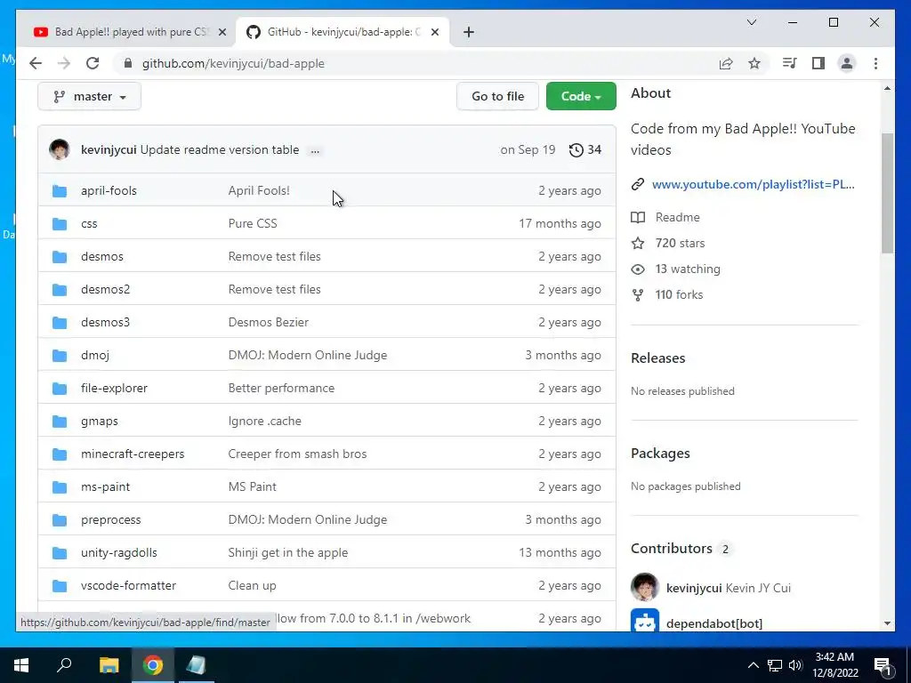This screenshot has width=911, height=683.
Task: Open the desmos2 folder
Action: 105,289
